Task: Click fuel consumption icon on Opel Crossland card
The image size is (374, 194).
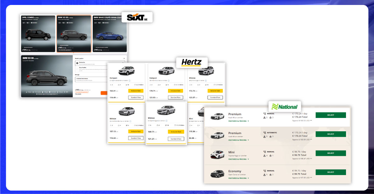Action: (x=134, y=85)
